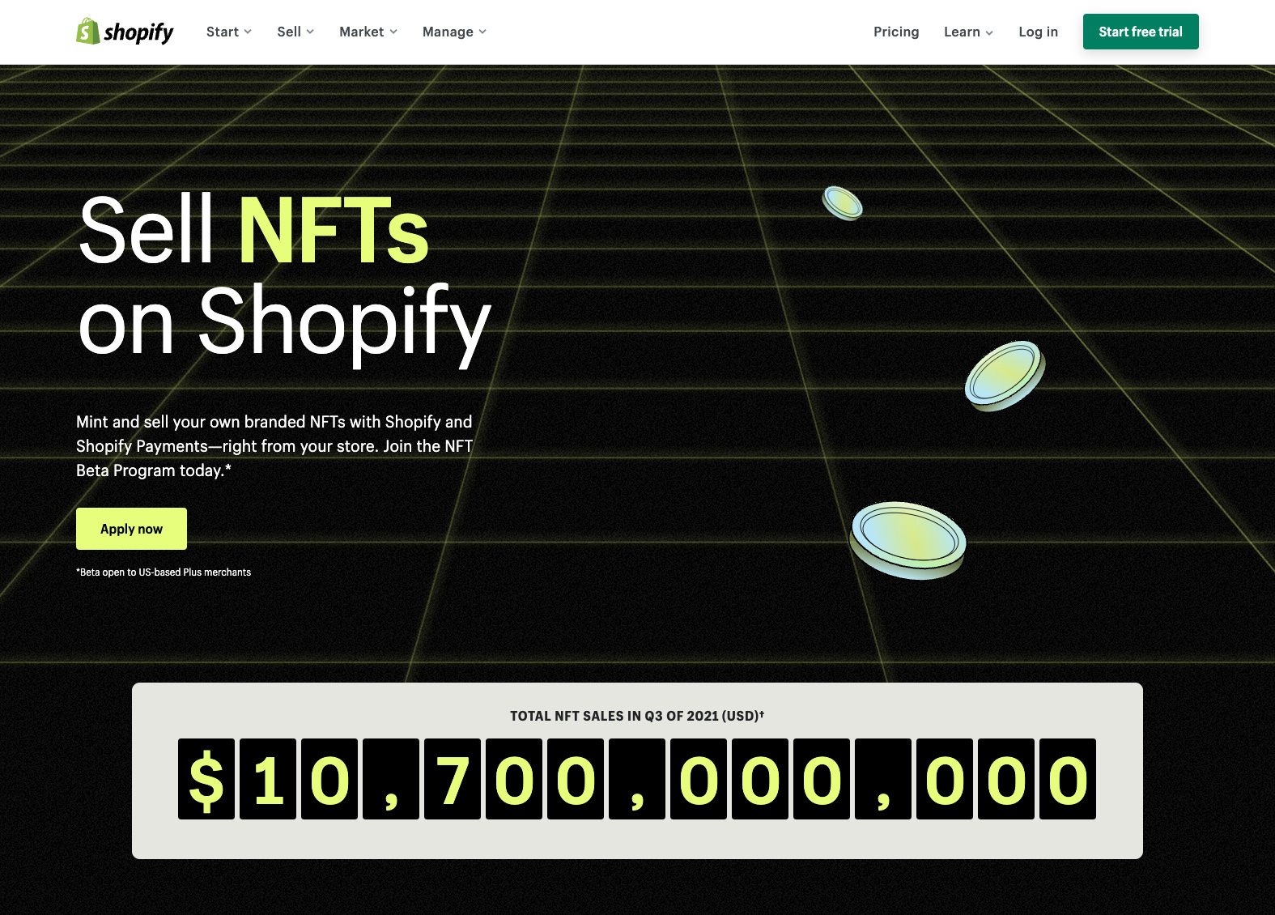Open the Manage dropdown menu
Viewport: 1275px width, 915px height.
point(454,32)
